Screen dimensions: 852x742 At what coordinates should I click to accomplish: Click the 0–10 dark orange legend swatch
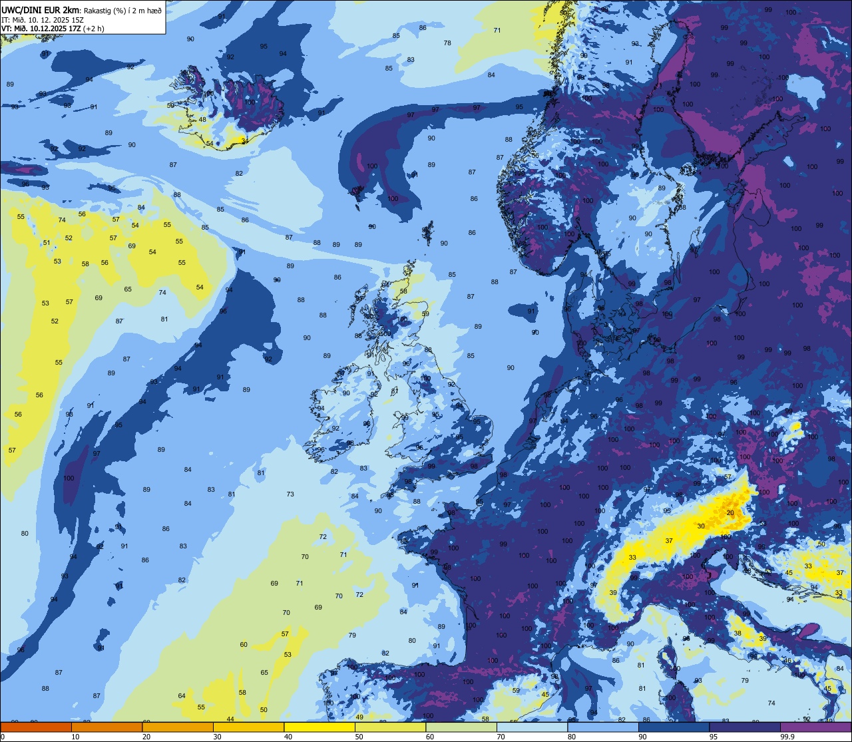[36, 727]
